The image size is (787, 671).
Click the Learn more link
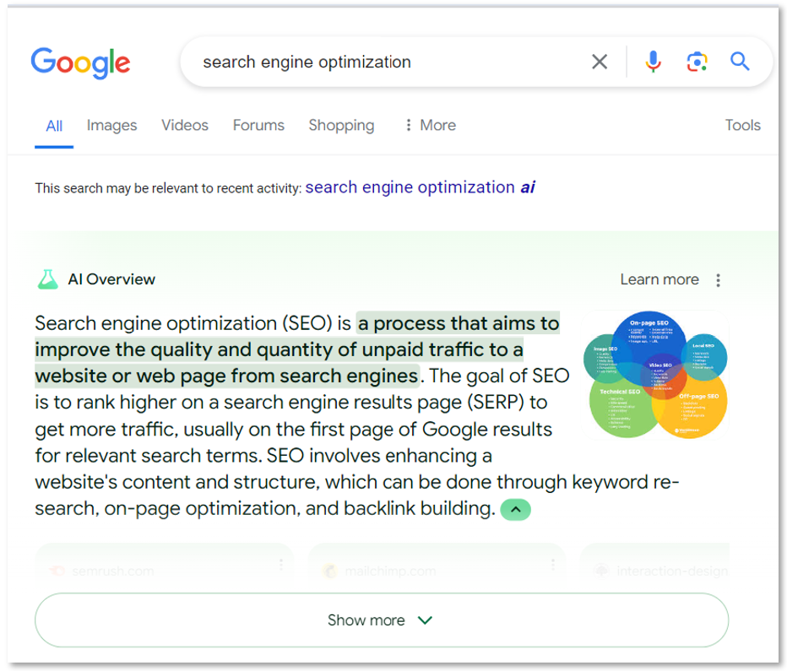point(659,279)
